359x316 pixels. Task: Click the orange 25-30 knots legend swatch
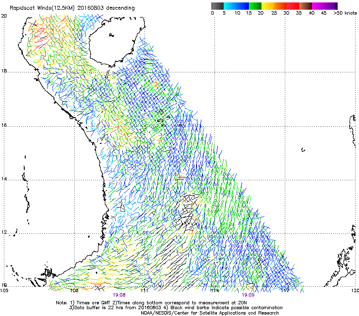point(280,6)
